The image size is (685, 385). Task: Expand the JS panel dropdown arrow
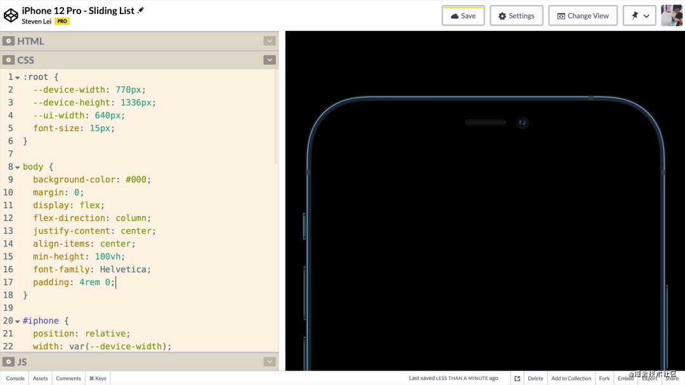point(270,362)
